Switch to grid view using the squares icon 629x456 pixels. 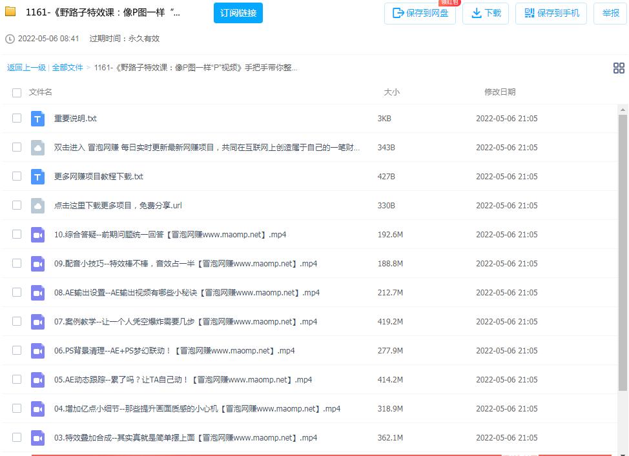coord(619,68)
